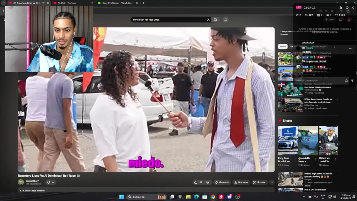The width and height of the screenshot is (357, 201).
Task: Dislike the video with thumbs-down icon
Action: [x=208, y=182]
